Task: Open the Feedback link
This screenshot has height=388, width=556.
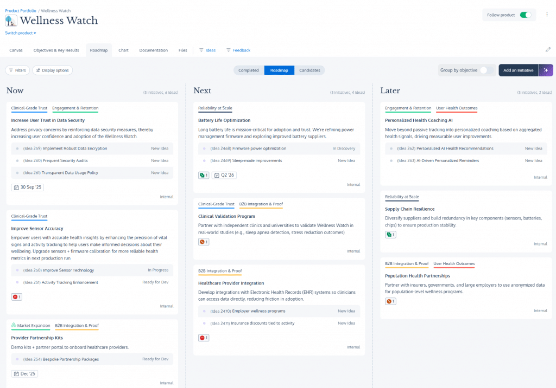Action: click(238, 50)
